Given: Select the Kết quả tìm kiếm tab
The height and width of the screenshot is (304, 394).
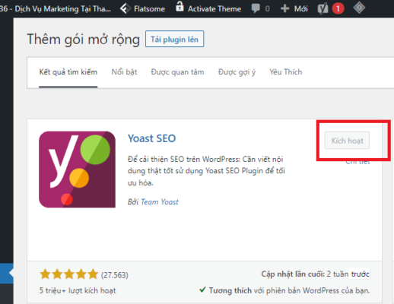Looking at the screenshot, I should pos(68,72).
